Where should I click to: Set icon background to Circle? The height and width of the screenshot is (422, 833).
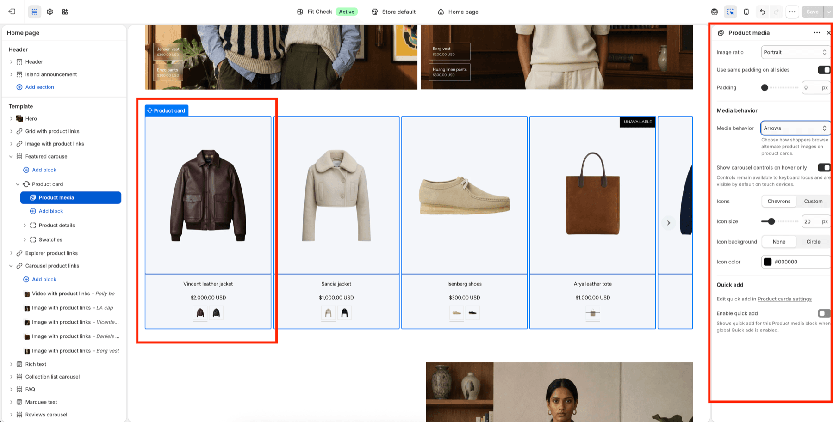813,242
